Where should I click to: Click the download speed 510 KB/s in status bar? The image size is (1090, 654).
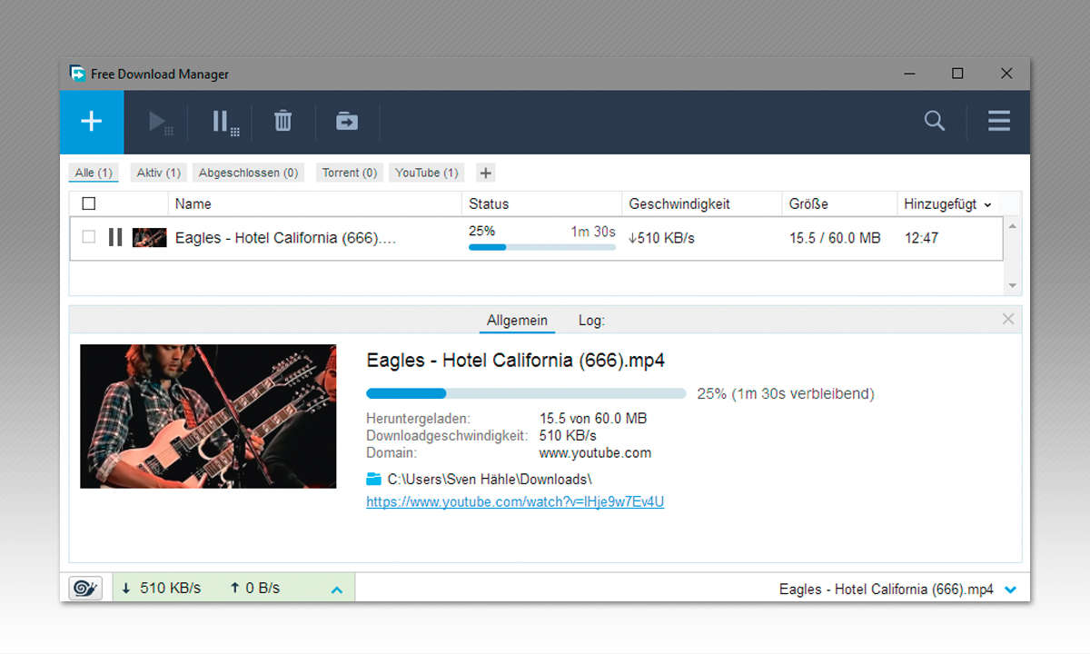click(162, 588)
